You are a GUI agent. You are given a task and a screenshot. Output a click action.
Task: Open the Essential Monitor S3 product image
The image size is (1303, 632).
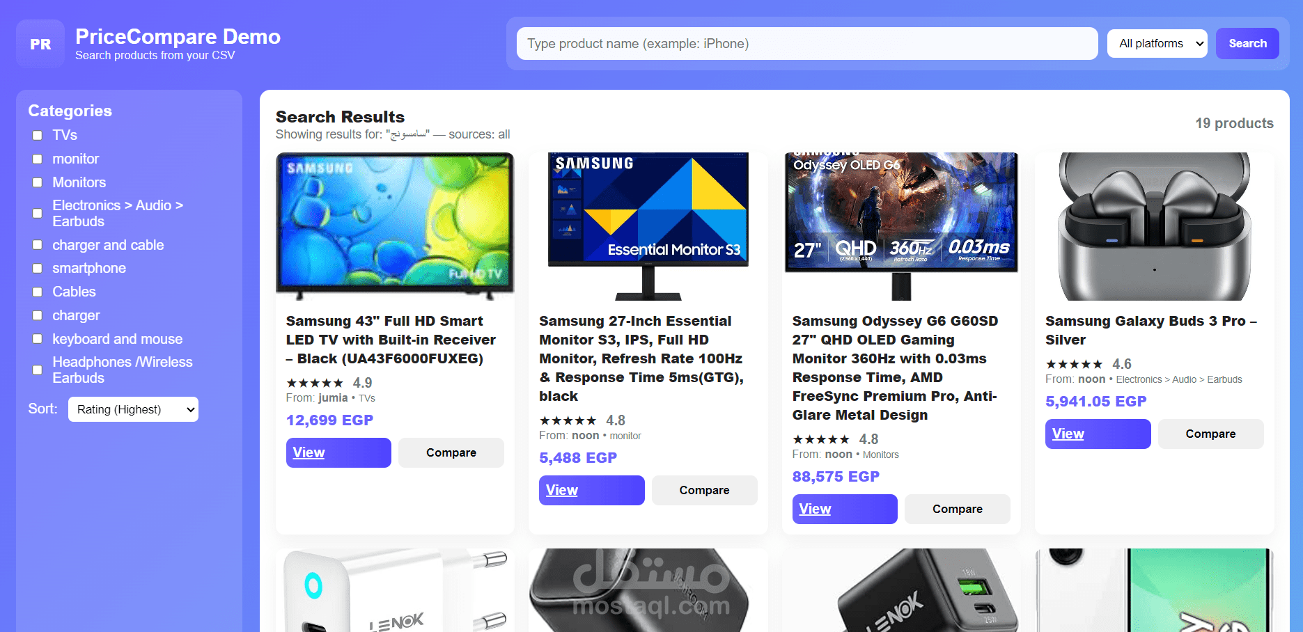pyautogui.click(x=648, y=226)
